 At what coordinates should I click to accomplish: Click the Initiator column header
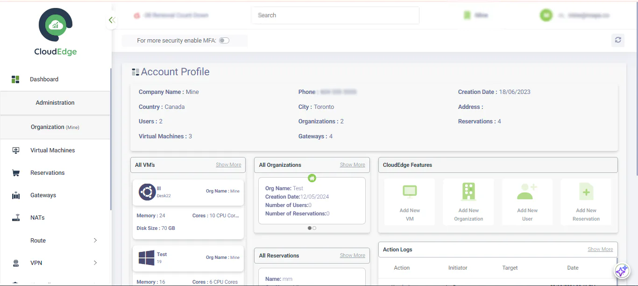[x=458, y=268]
